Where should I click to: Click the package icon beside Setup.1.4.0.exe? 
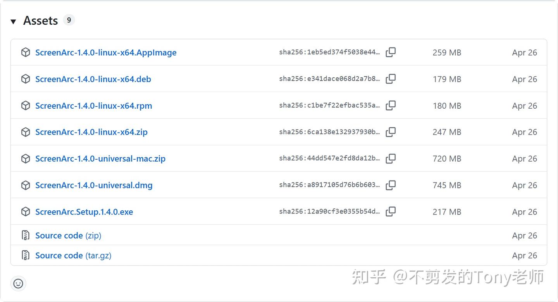tap(26, 212)
